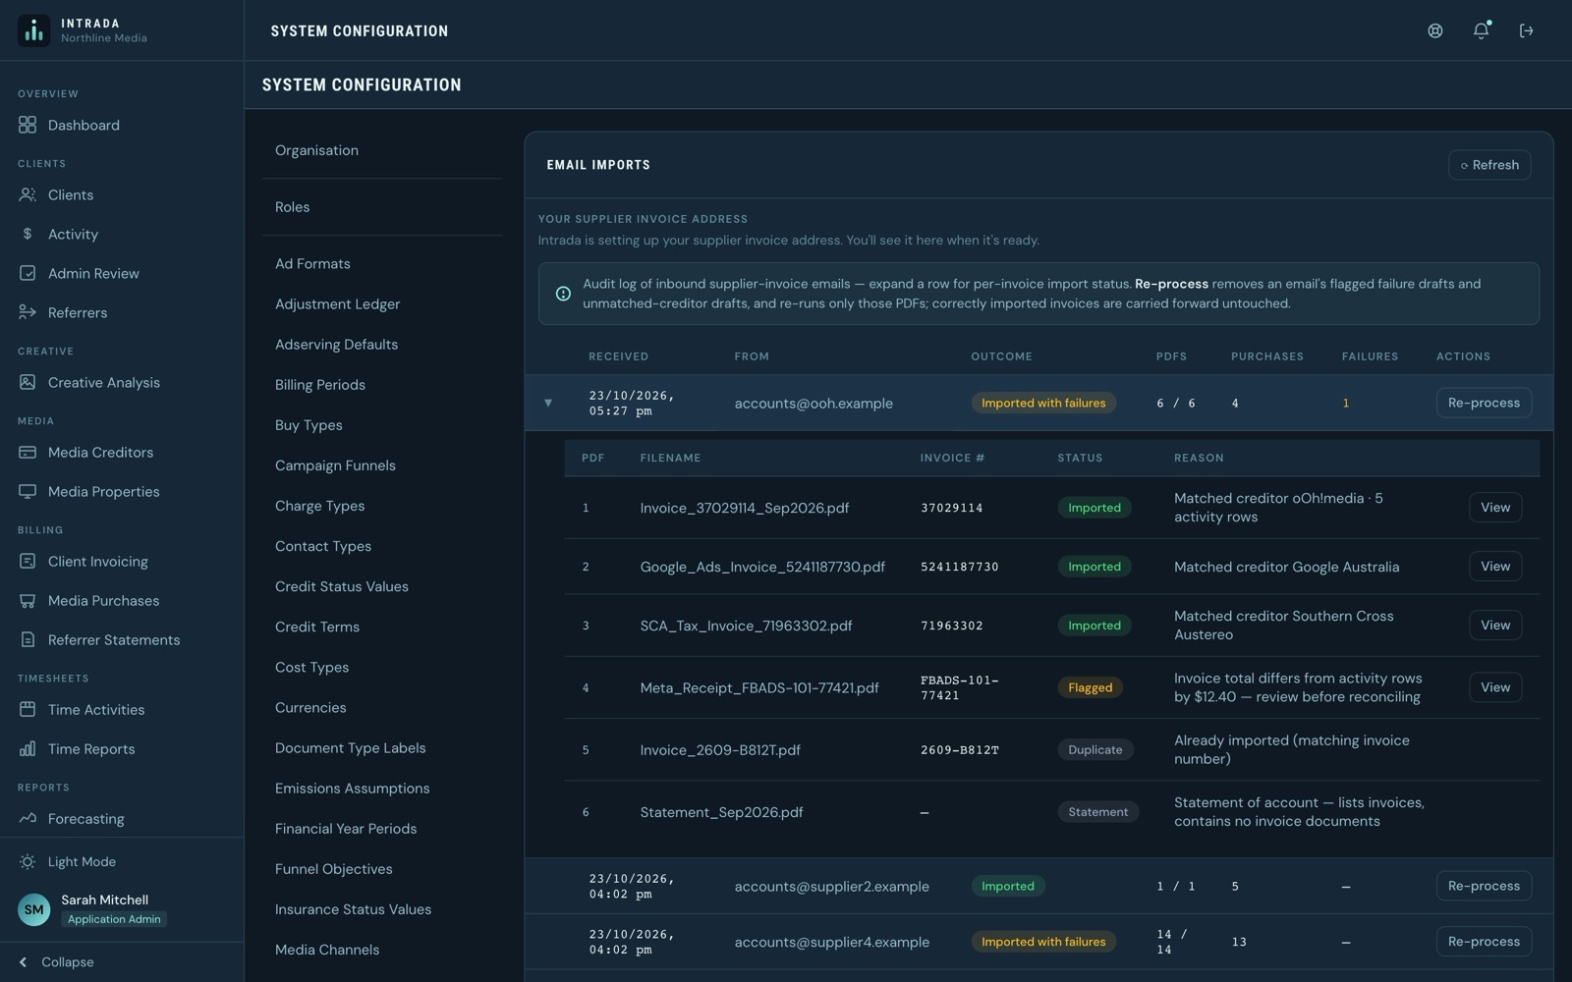
Task: Open Referrer Statements in sidebar
Action: (x=122, y=639)
